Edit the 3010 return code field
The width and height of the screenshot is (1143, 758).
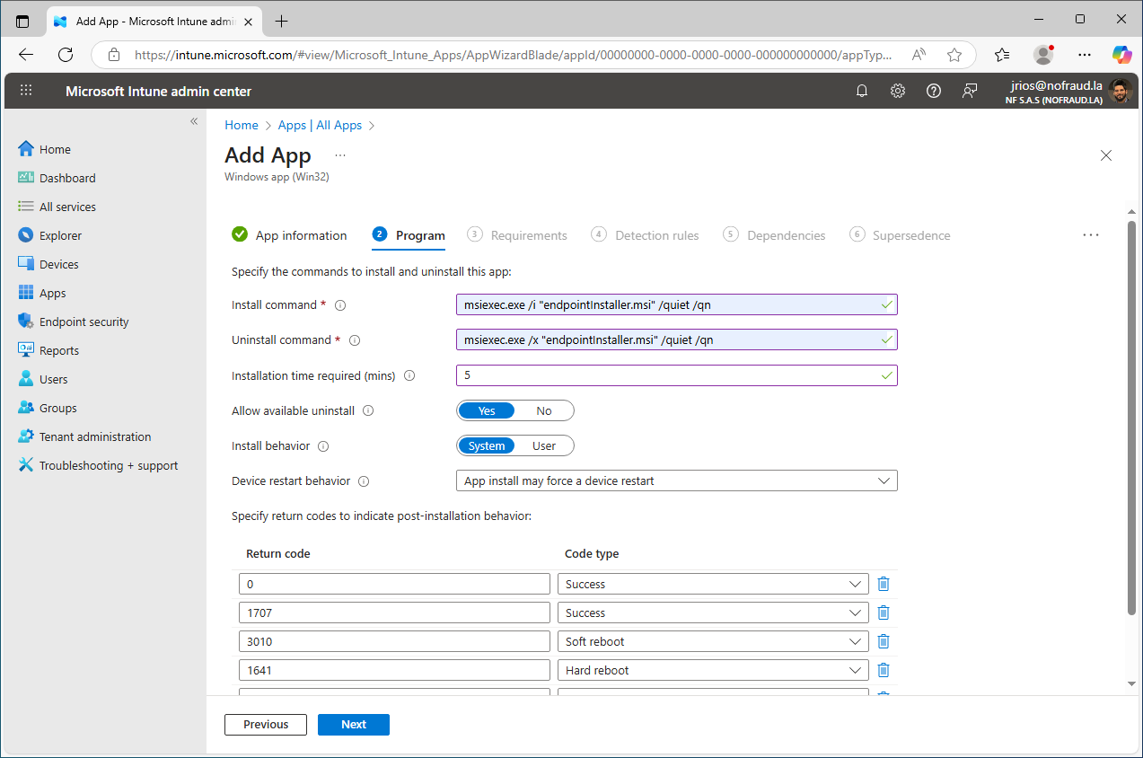click(394, 641)
